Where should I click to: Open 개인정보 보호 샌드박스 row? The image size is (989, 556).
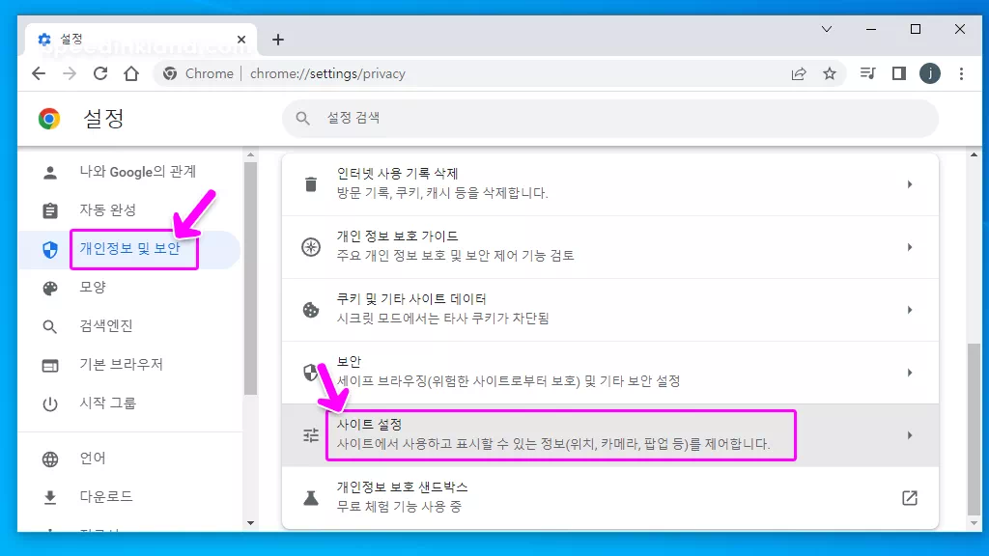[610, 497]
